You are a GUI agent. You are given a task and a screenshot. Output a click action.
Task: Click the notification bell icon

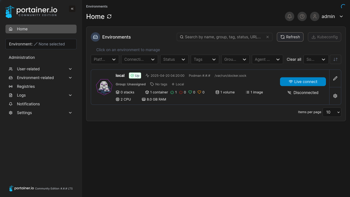point(289,16)
